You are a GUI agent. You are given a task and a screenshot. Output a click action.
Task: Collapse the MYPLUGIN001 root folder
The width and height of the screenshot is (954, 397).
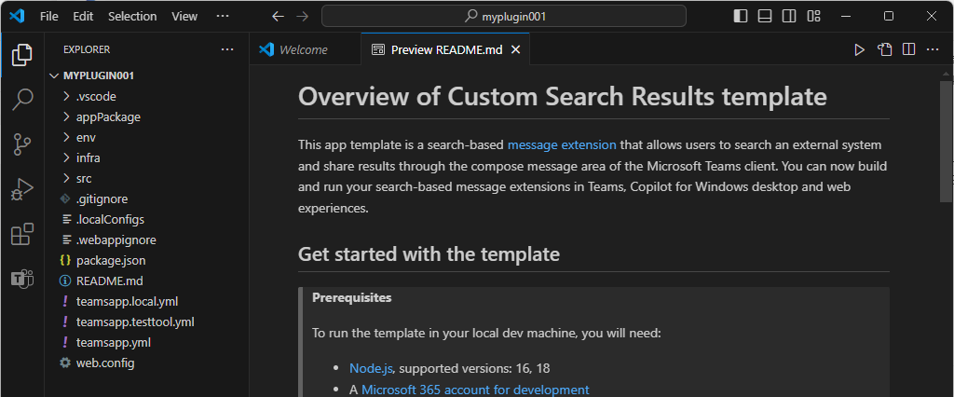146,76
